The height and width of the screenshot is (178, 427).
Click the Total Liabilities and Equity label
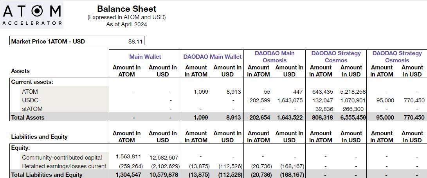pos(47,174)
